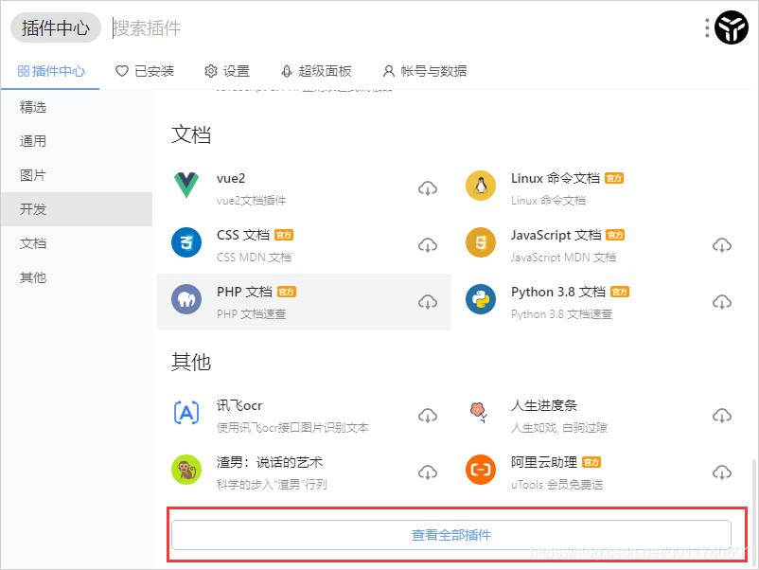Download the PHP 文档 plugin
Screen dimensions: 759x570
click(428, 302)
